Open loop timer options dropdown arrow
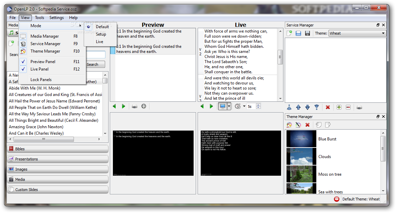396x213 pixels. coord(244,106)
